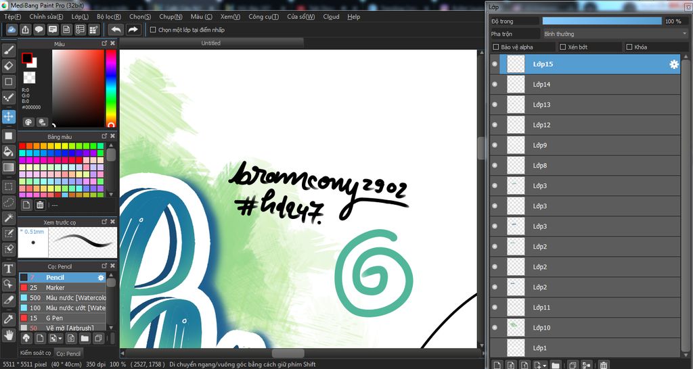693x369 pixels.
Task: Open the Lớp(L) menu
Action: [80, 17]
